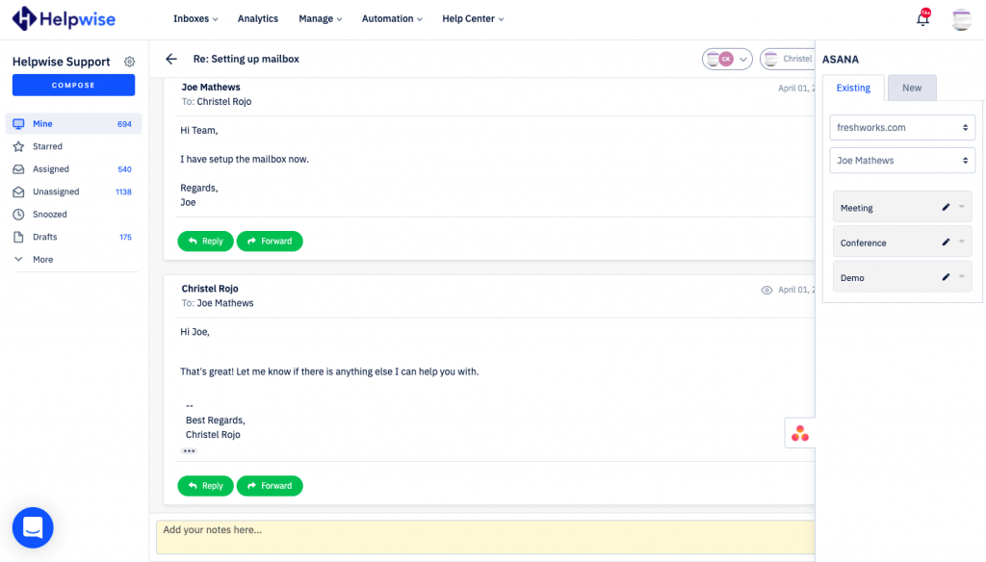Click the Asana logo icon
The width and height of the screenshot is (986, 562).
799,434
